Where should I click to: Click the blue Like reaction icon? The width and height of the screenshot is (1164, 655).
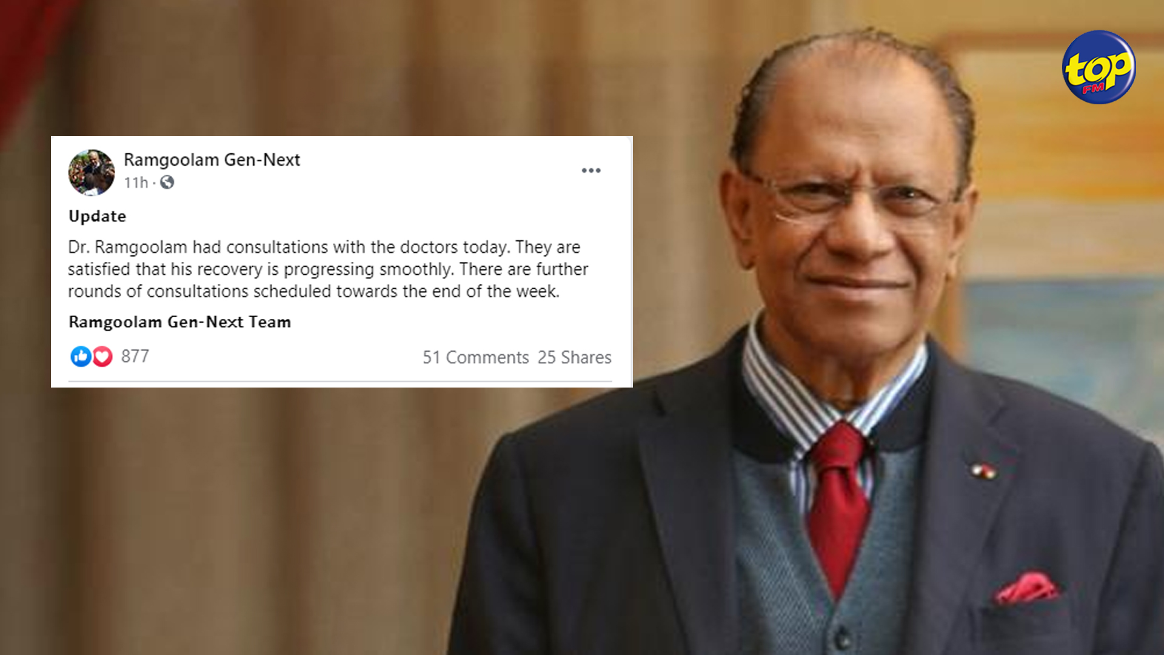coord(80,357)
